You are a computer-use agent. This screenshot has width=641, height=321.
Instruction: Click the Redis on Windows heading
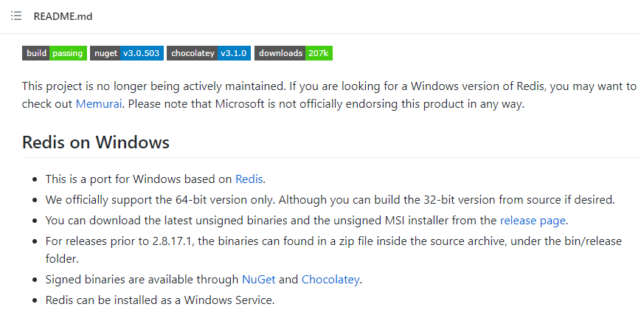(96, 142)
